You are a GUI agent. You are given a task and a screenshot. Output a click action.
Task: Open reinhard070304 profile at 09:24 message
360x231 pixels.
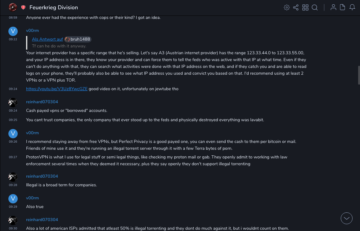42,102
